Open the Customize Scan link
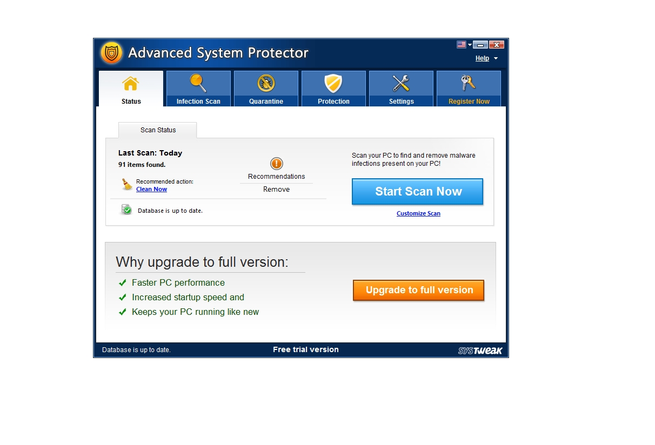The image size is (655, 445). (418, 213)
